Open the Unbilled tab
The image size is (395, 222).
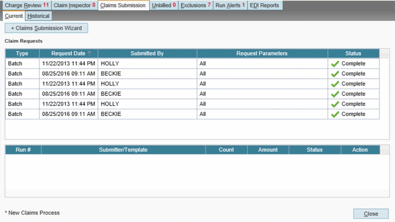pyautogui.click(x=163, y=5)
